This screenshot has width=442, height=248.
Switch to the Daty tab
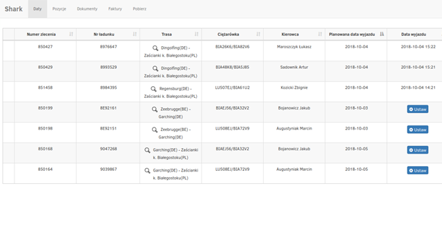[37, 9]
